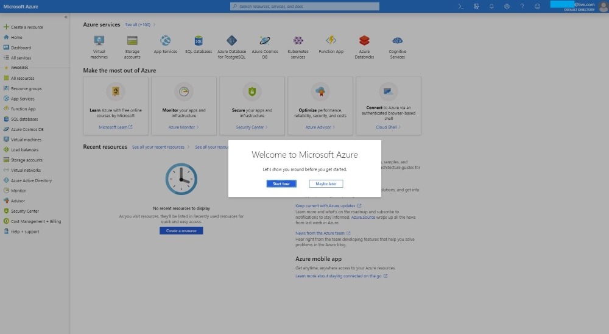The height and width of the screenshot is (334, 609).
Task: Click the search resources input field
Action: pos(304,6)
